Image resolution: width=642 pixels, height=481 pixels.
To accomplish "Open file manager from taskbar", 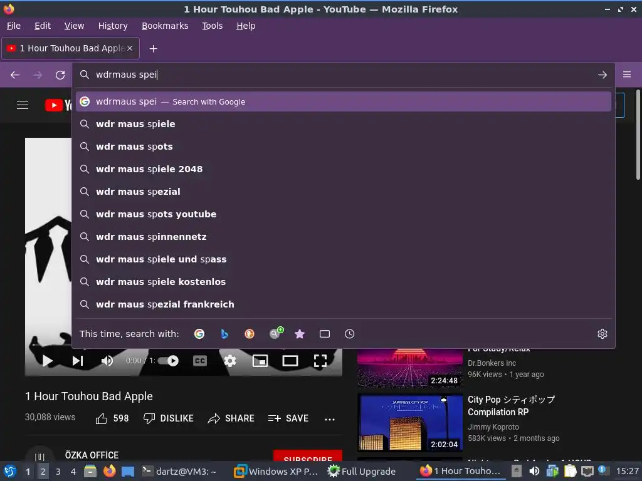I will point(90,472).
